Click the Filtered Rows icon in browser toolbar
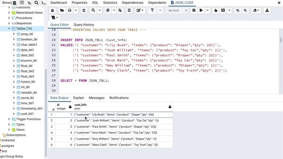This screenshot has width=283, height=159. pyautogui.click(x=29, y=3)
